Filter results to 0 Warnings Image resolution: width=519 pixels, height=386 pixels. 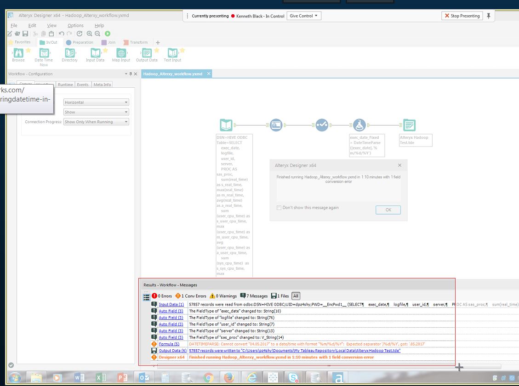[223, 296]
